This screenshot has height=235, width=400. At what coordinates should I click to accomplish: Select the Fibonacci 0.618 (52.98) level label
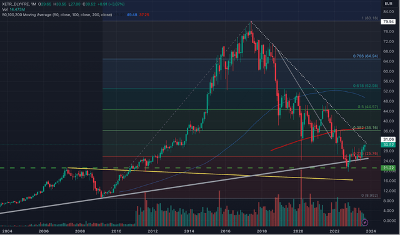click(x=366, y=86)
